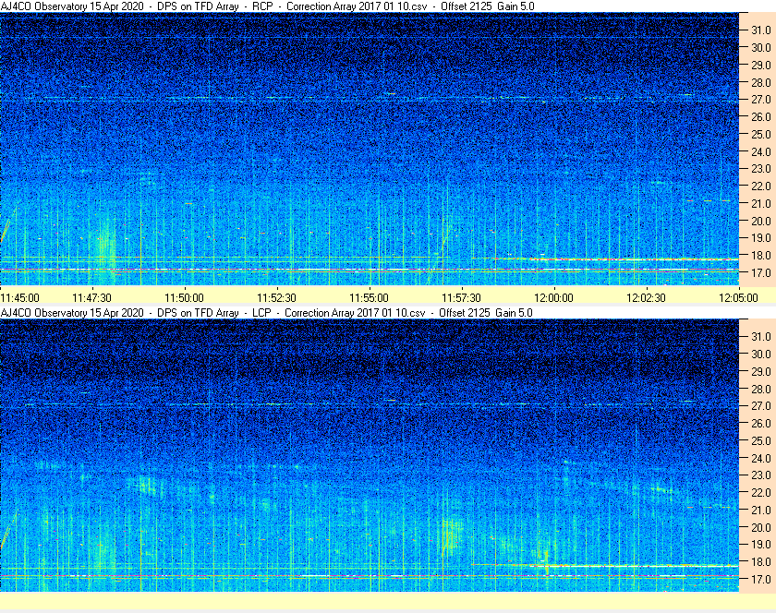Select the 24.0 frequency label on the RCP plot
Image resolution: width=776 pixels, height=613 pixels.
pos(761,151)
